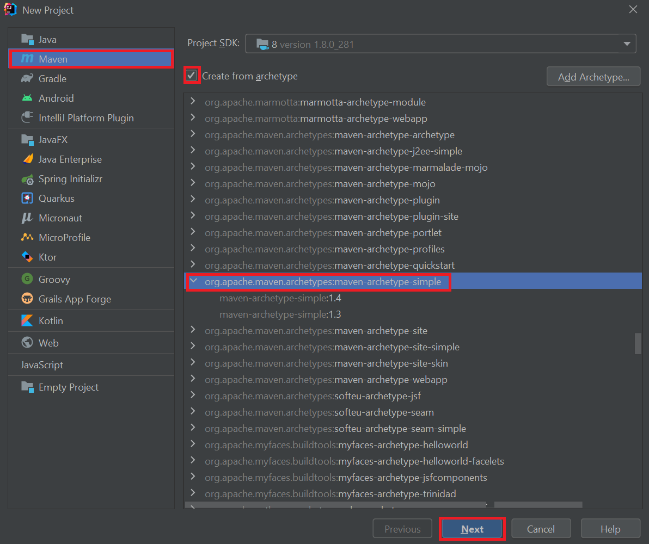Click the MicroProfile icon
This screenshot has height=544, width=649.
[x=27, y=238]
